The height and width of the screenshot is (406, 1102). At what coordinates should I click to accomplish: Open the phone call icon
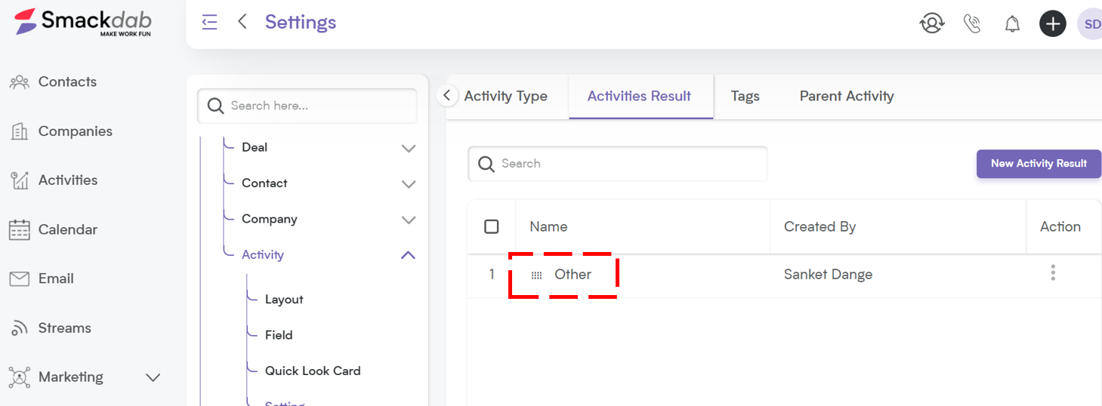(x=972, y=23)
